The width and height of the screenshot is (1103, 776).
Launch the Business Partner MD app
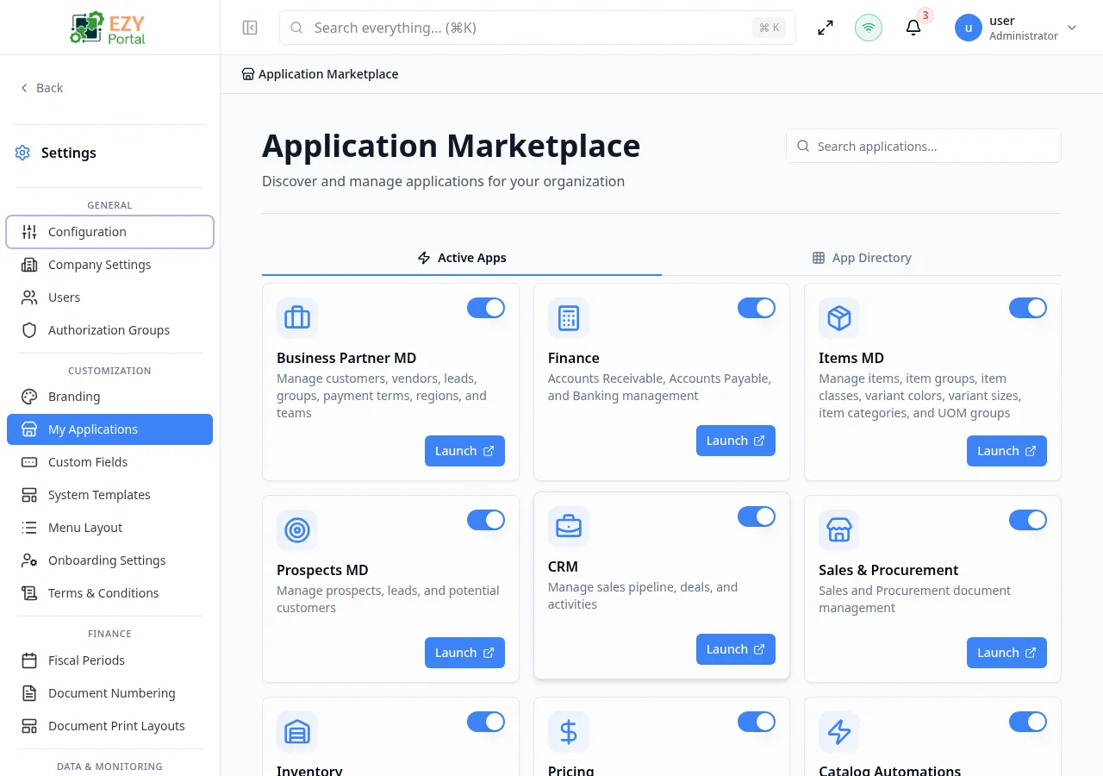[464, 451]
